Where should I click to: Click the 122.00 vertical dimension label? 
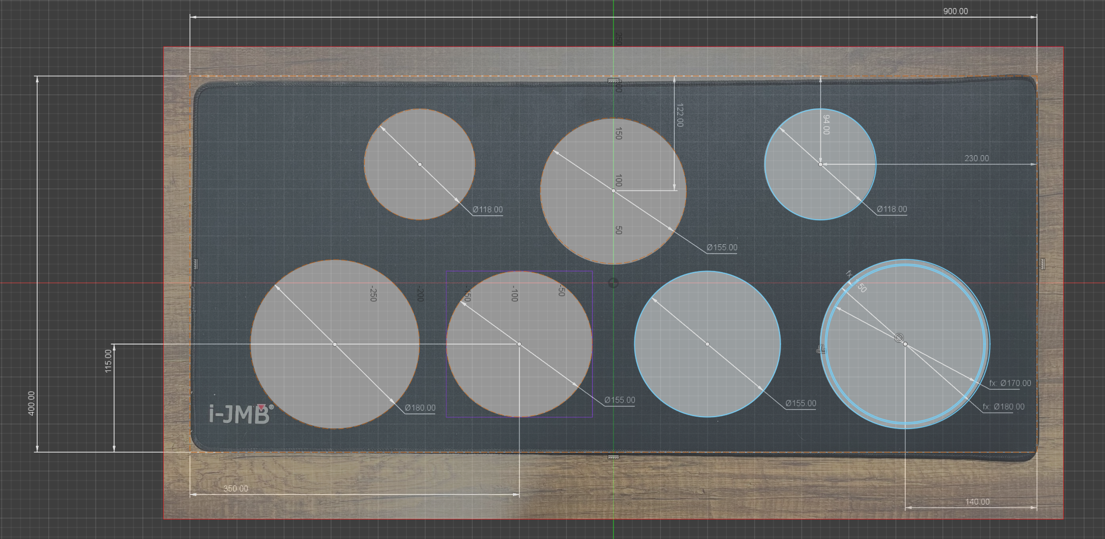(x=680, y=115)
